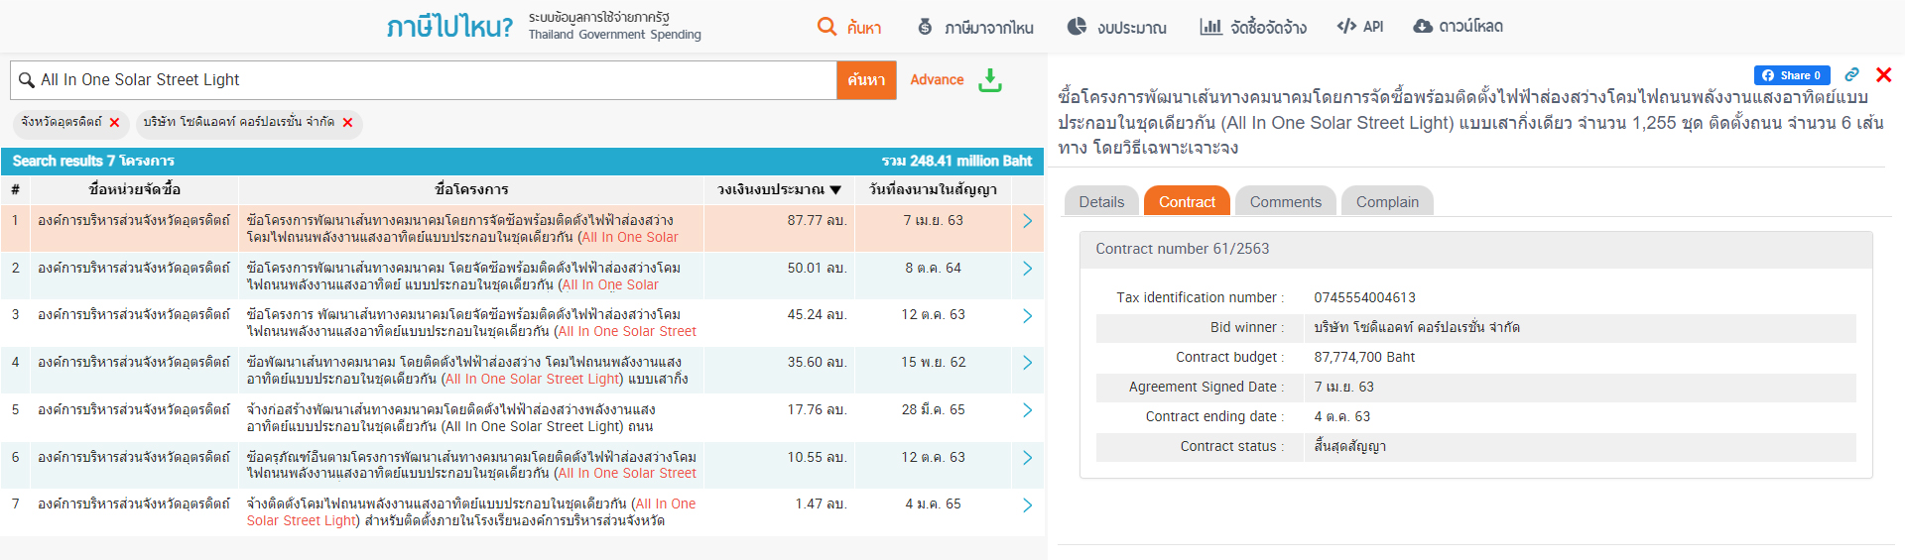Image resolution: width=1905 pixels, height=560 pixels.
Task: Click the green download results icon
Action: [989, 80]
